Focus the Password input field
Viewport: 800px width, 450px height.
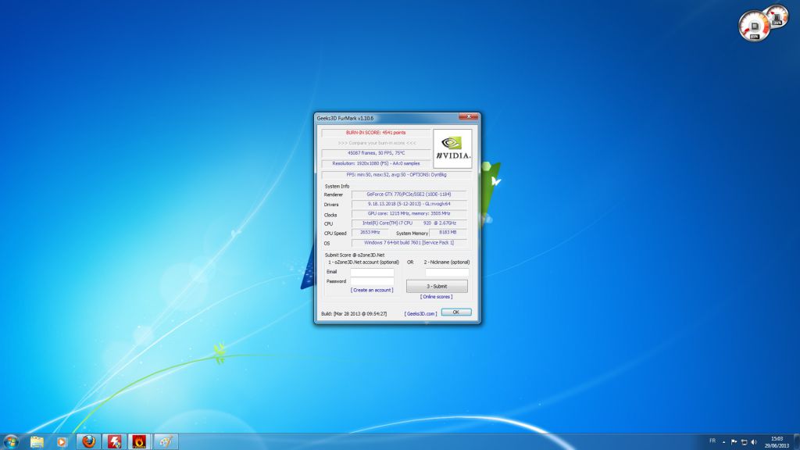[x=372, y=281]
